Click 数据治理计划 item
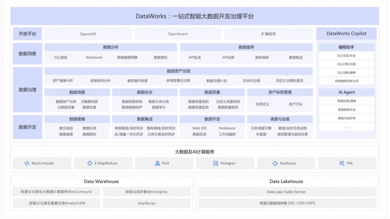Viewport: 390px width, 219px height. (x=216, y=81)
